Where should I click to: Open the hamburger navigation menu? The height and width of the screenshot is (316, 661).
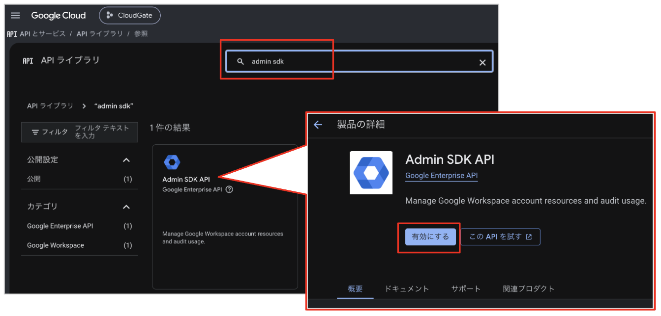pos(15,15)
